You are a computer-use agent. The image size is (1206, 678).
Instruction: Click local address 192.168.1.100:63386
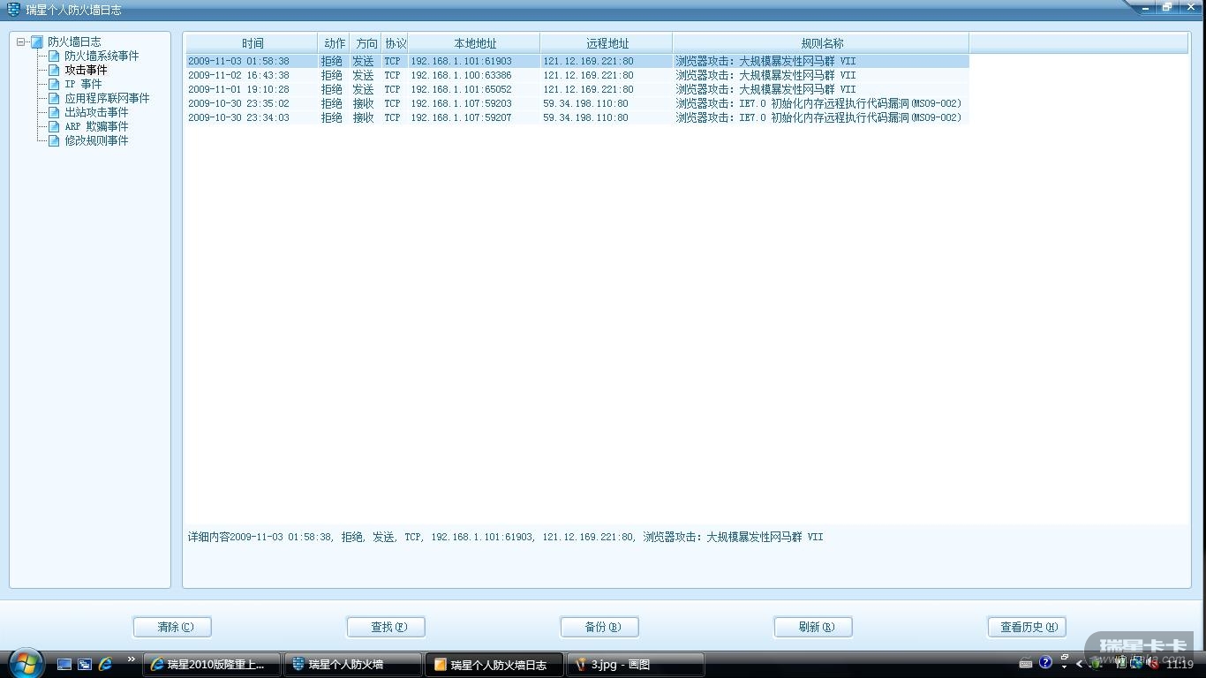pos(461,75)
